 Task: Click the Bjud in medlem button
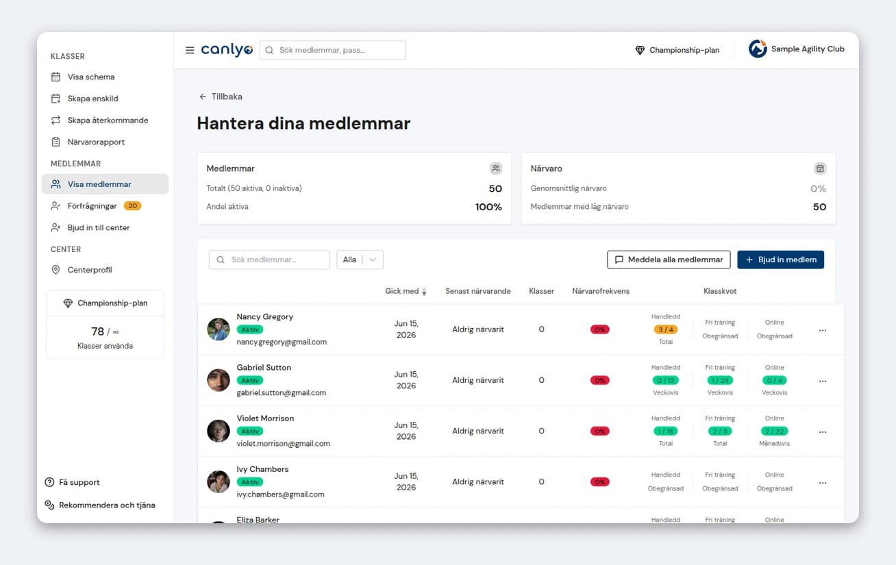780,260
